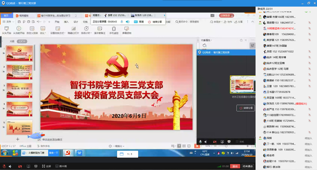The width and height of the screenshot is (317, 170).
Task: Toggle the camera in bottom call bar
Action: click(19, 166)
